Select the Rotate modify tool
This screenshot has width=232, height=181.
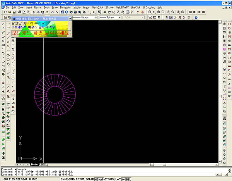pyautogui.click(x=13, y=49)
